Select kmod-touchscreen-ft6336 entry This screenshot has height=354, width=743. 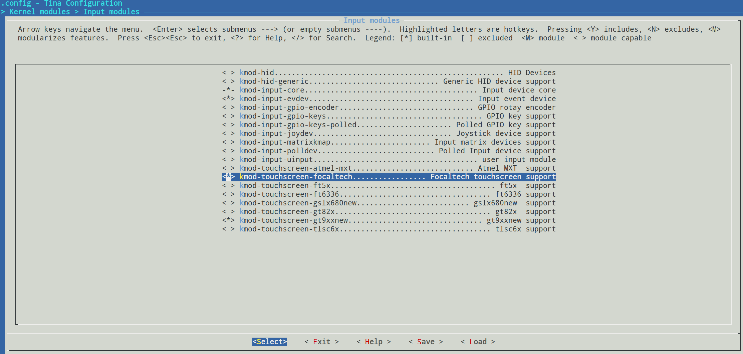389,194
